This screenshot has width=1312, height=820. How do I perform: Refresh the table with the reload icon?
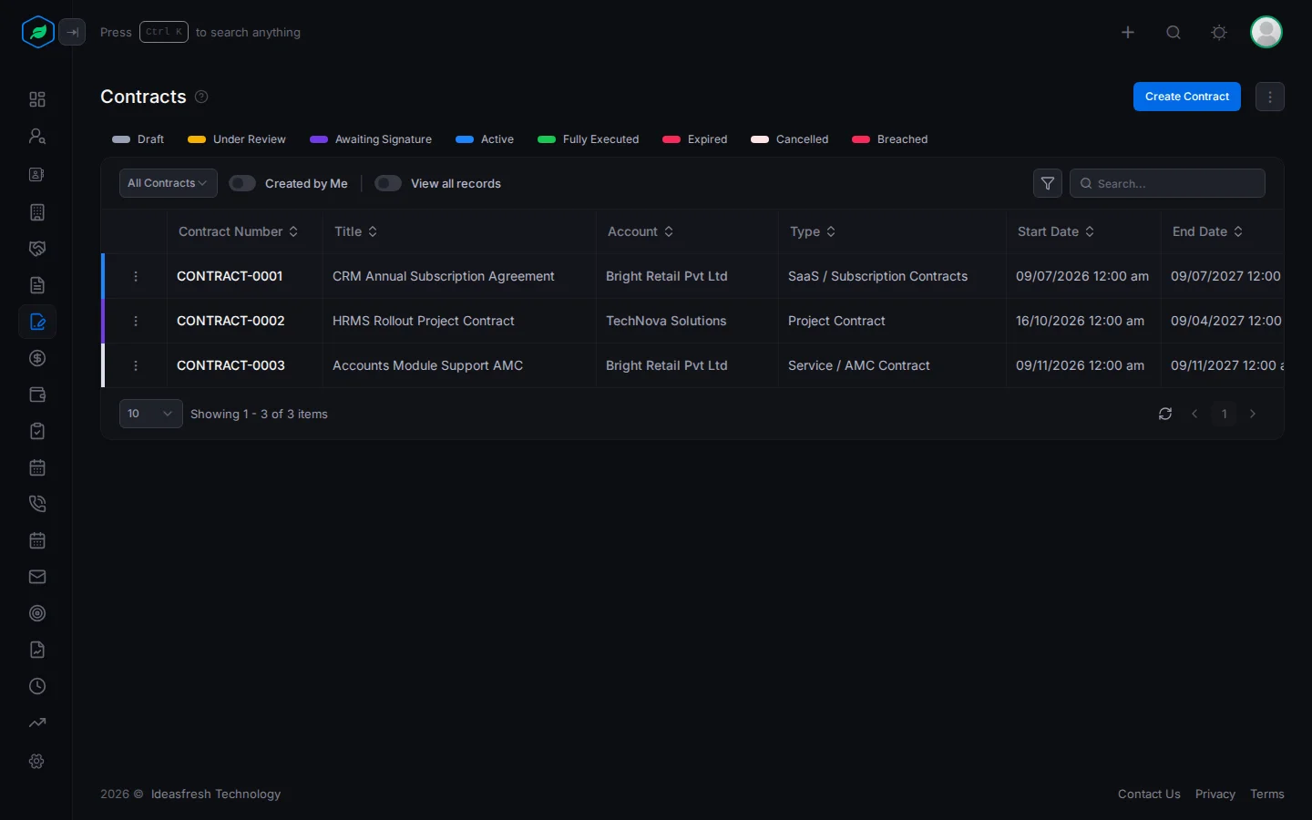tap(1165, 414)
